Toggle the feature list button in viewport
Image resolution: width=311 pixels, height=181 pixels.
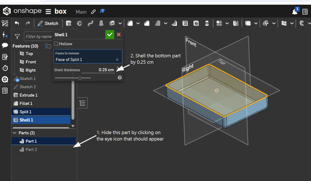(82, 103)
